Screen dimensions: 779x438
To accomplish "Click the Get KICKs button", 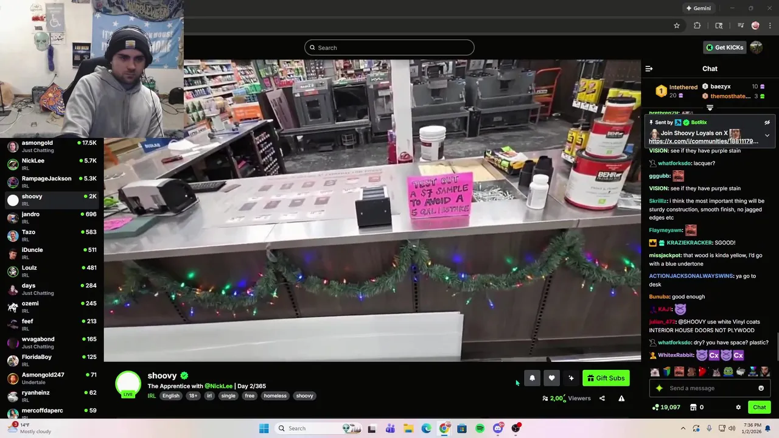I will (724, 47).
